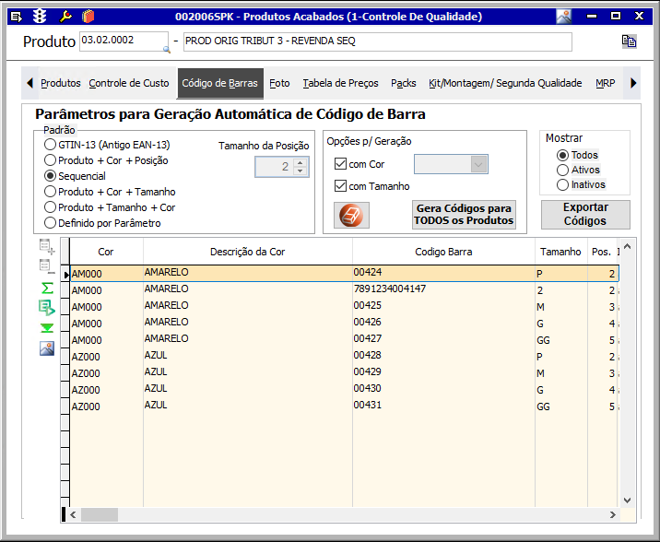The height and width of the screenshot is (542, 660).
Task: Sort by the Cor column header
Action: [106, 252]
